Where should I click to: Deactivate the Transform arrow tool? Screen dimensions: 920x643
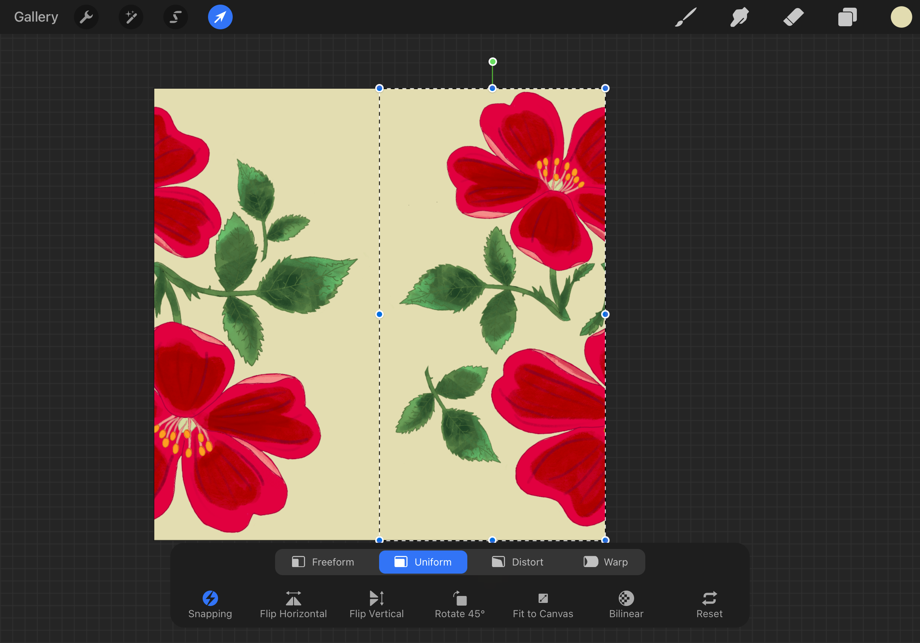click(x=220, y=17)
